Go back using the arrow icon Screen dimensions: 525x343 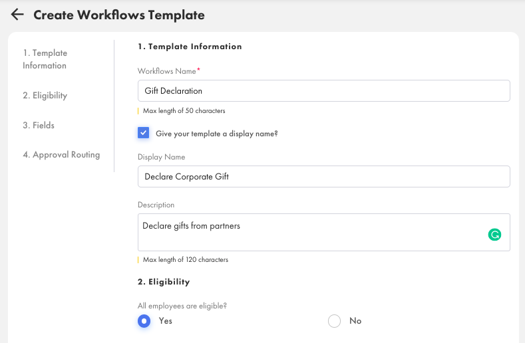point(17,15)
